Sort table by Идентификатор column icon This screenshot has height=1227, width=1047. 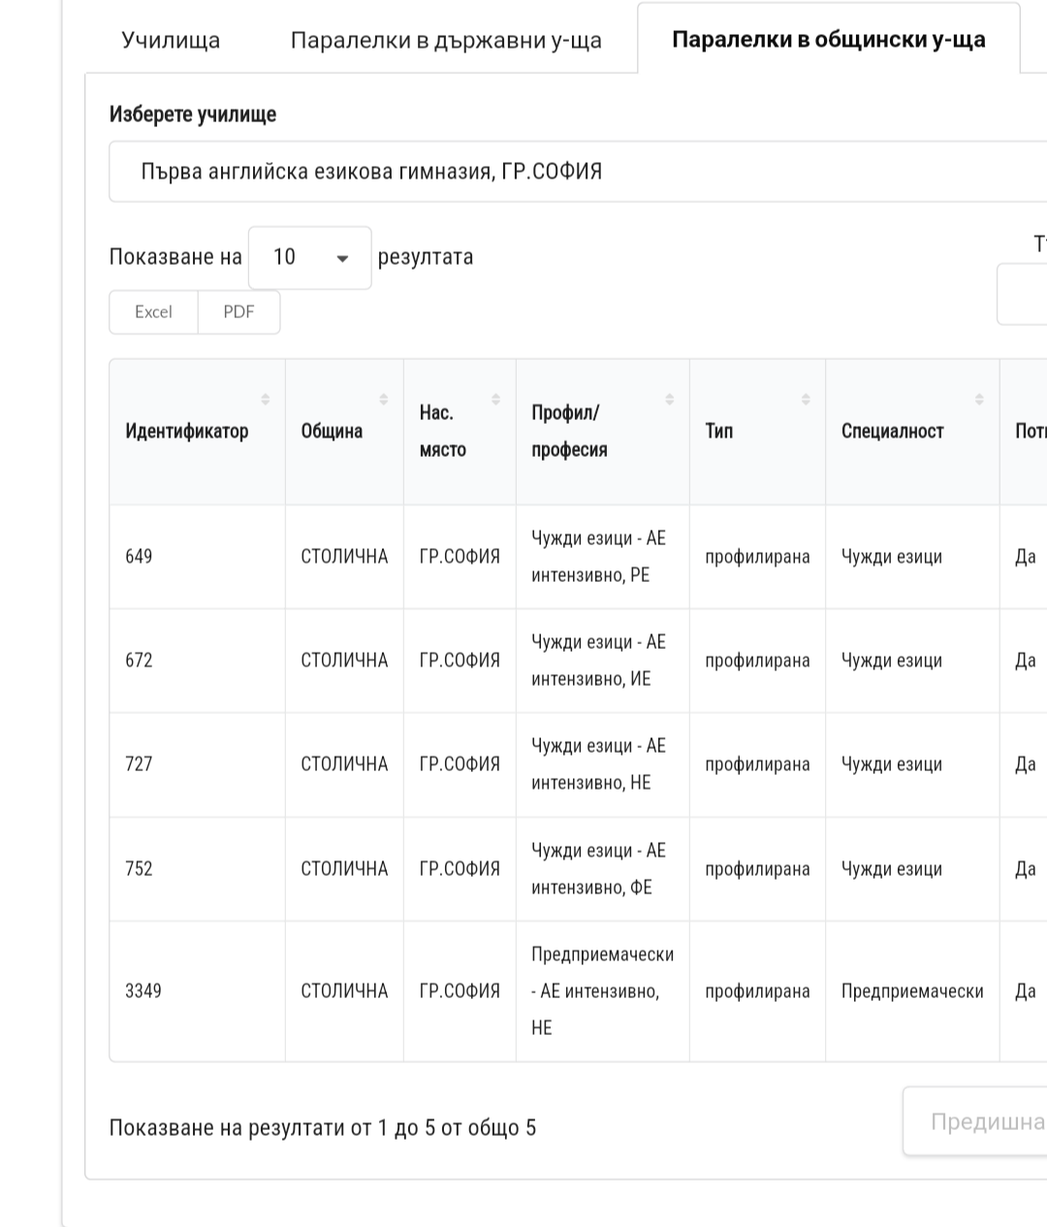[266, 400]
